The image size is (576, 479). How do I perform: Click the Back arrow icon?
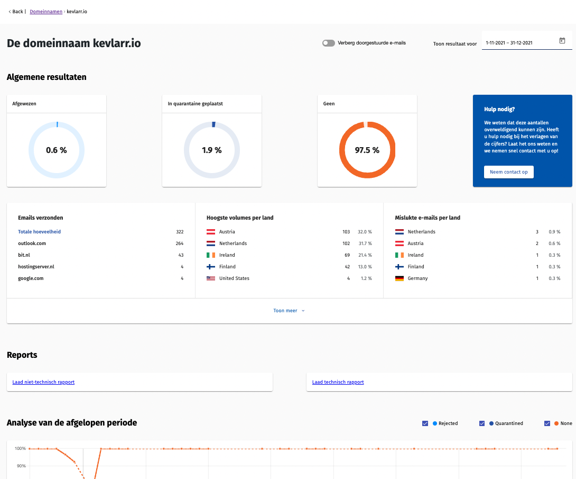point(10,12)
